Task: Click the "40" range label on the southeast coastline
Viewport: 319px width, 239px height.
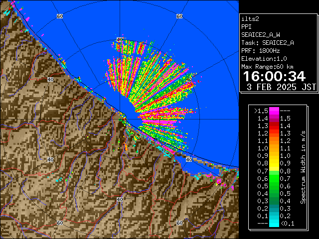Action: point(189,159)
